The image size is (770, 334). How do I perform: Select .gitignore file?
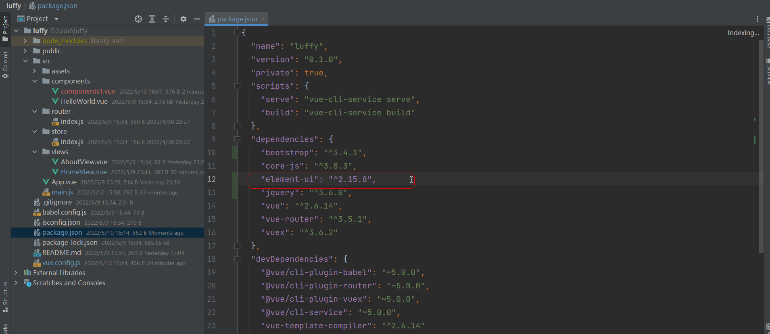coord(57,202)
